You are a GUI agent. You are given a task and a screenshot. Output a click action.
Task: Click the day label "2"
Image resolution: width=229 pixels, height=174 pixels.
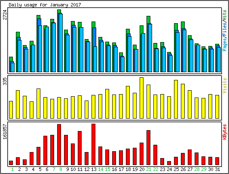(19, 169)
